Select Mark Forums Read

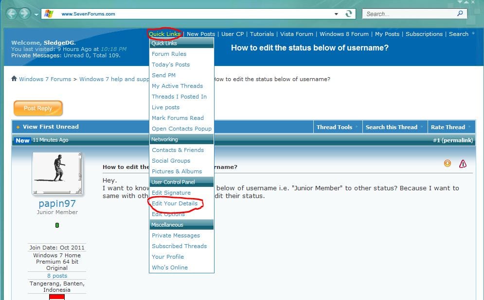click(x=178, y=118)
